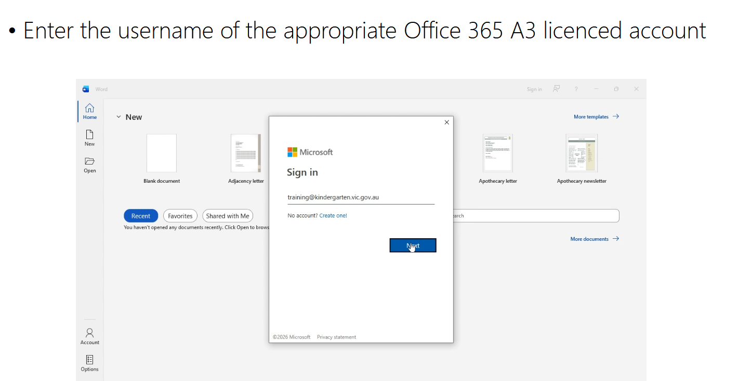The image size is (739, 381).
Task: Collapse the New section chevron
Action: pyautogui.click(x=118, y=117)
